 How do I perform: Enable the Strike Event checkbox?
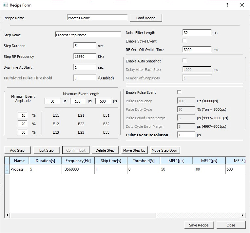coord(184,41)
